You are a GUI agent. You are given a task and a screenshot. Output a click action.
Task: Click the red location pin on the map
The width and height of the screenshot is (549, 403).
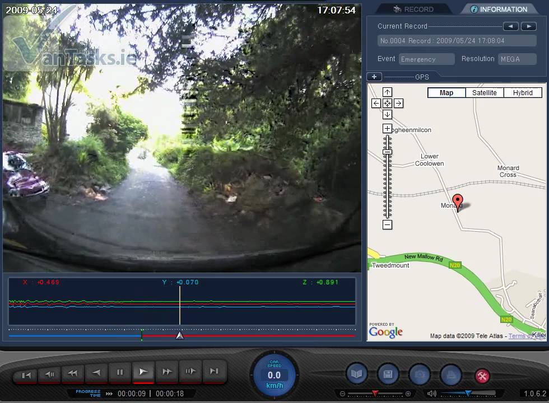pyautogui.click(x=457, y=202)
